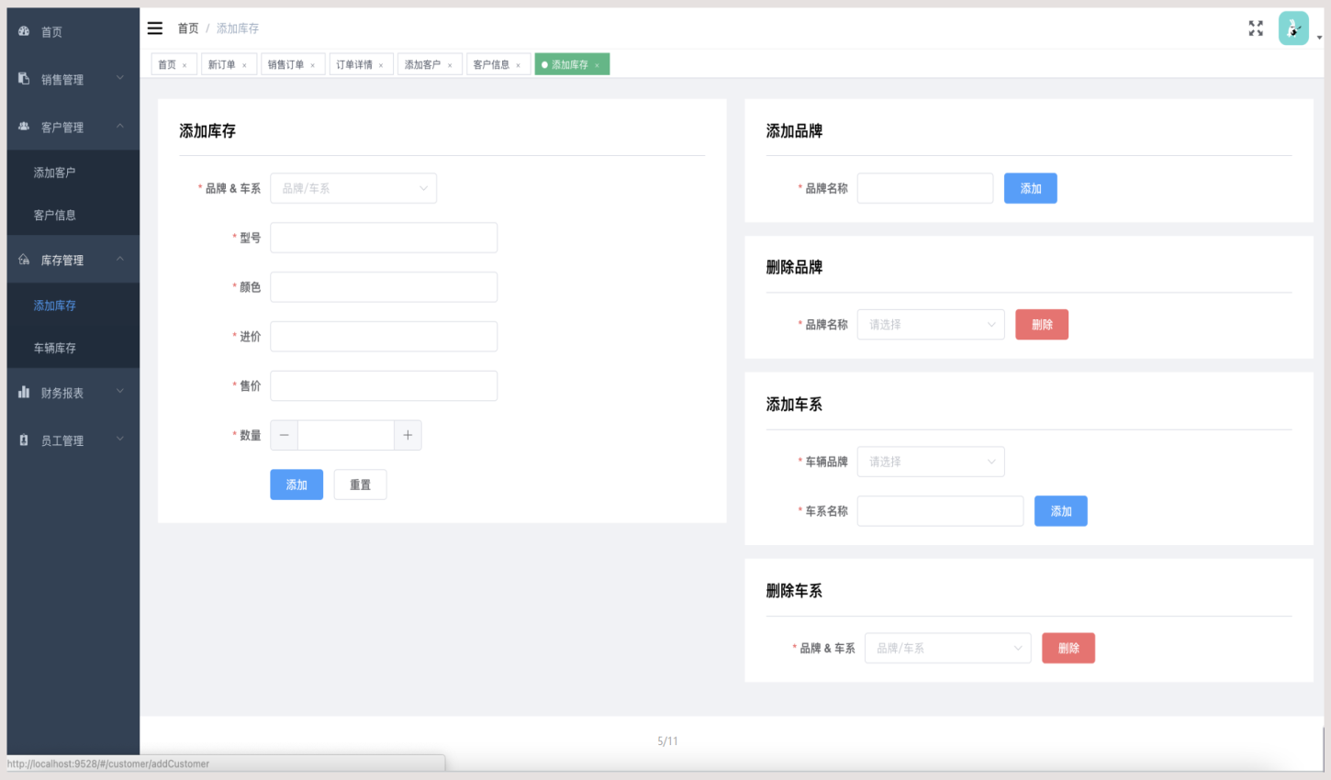Close the 添加客户 tab
The width and height of the screenshot is (1331, 780).
coord(450,65)
